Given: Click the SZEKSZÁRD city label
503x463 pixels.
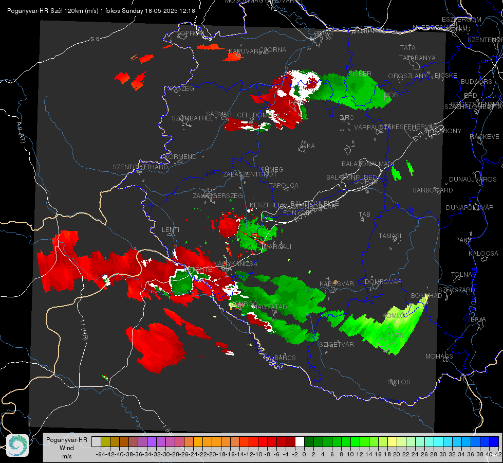Looking at the screenshot, I should 456,290.
